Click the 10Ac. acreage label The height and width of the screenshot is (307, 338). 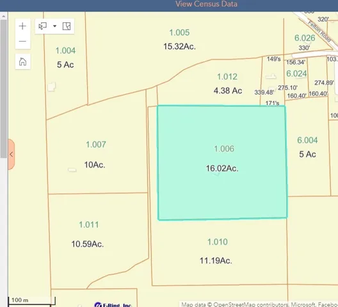click(95, 165)
